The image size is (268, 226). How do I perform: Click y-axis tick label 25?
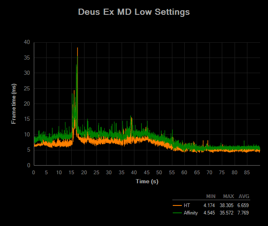pos(27,89)
